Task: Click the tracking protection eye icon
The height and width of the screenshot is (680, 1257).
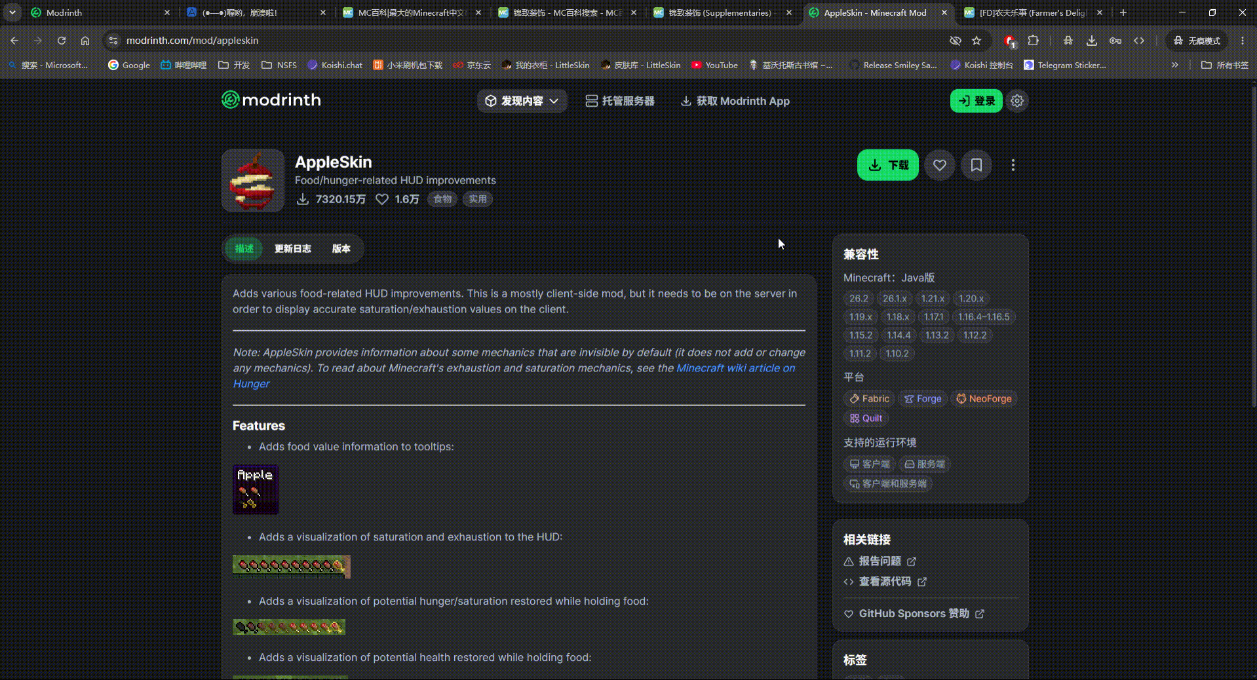Action: click(x=956, y=41)
